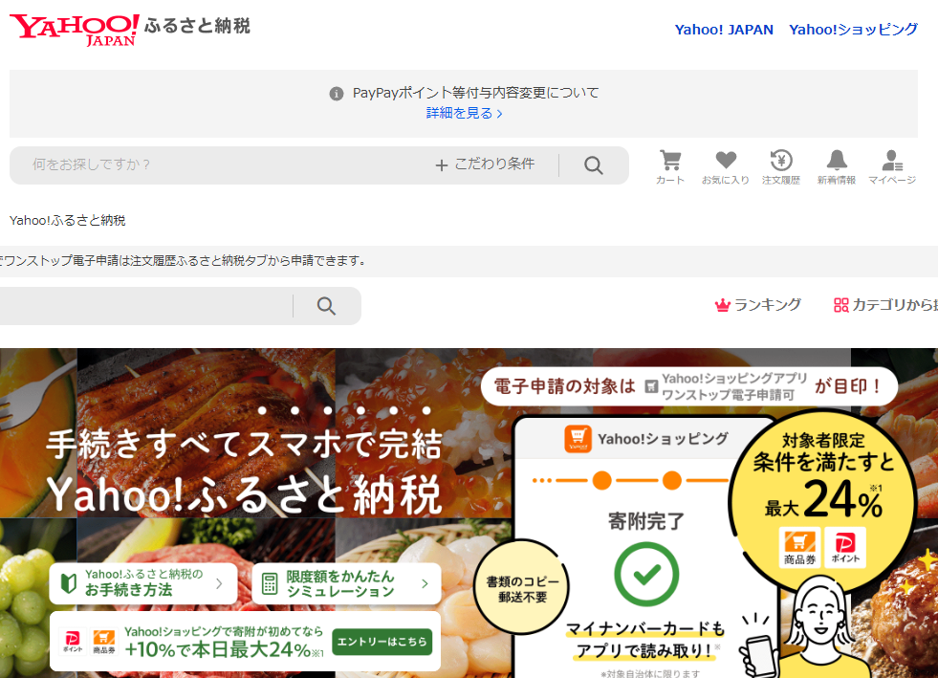
Task: Click the second search bar magnifier icon
Action: point(326,306)
